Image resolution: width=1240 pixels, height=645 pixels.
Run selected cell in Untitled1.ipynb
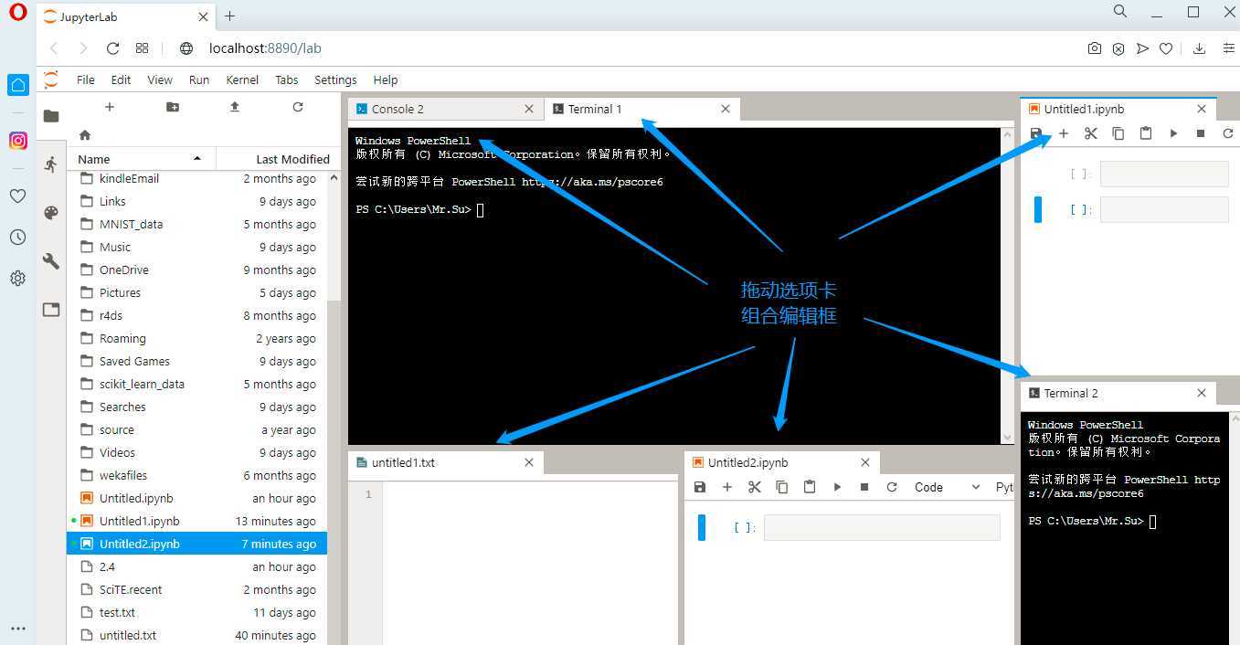click(1173, 133)
